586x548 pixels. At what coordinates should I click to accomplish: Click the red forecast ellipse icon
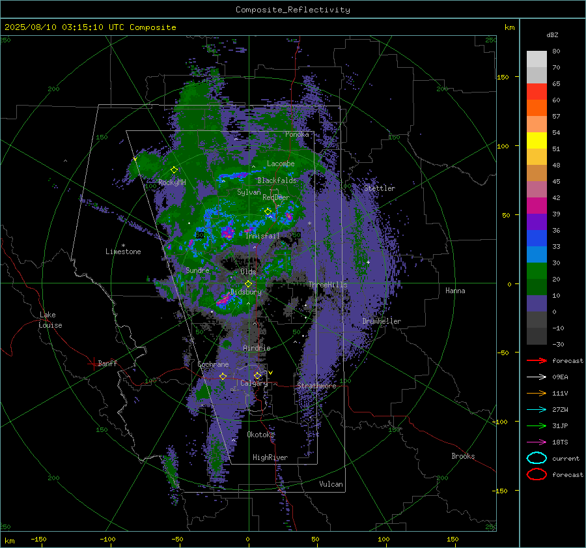tap(537, 474)
